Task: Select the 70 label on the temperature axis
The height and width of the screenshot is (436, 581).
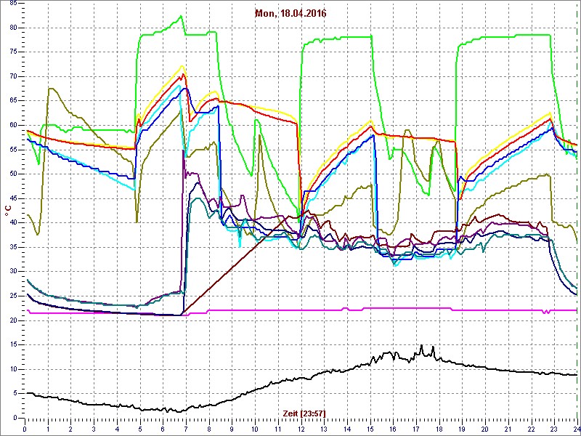Action: (13, 76)
